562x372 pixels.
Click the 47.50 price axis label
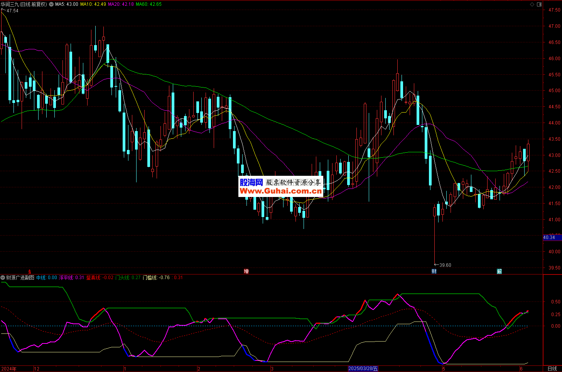click(x=554, y=10)
